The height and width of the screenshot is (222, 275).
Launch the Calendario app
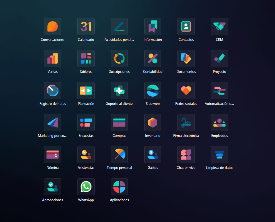(x=86, y=26)
